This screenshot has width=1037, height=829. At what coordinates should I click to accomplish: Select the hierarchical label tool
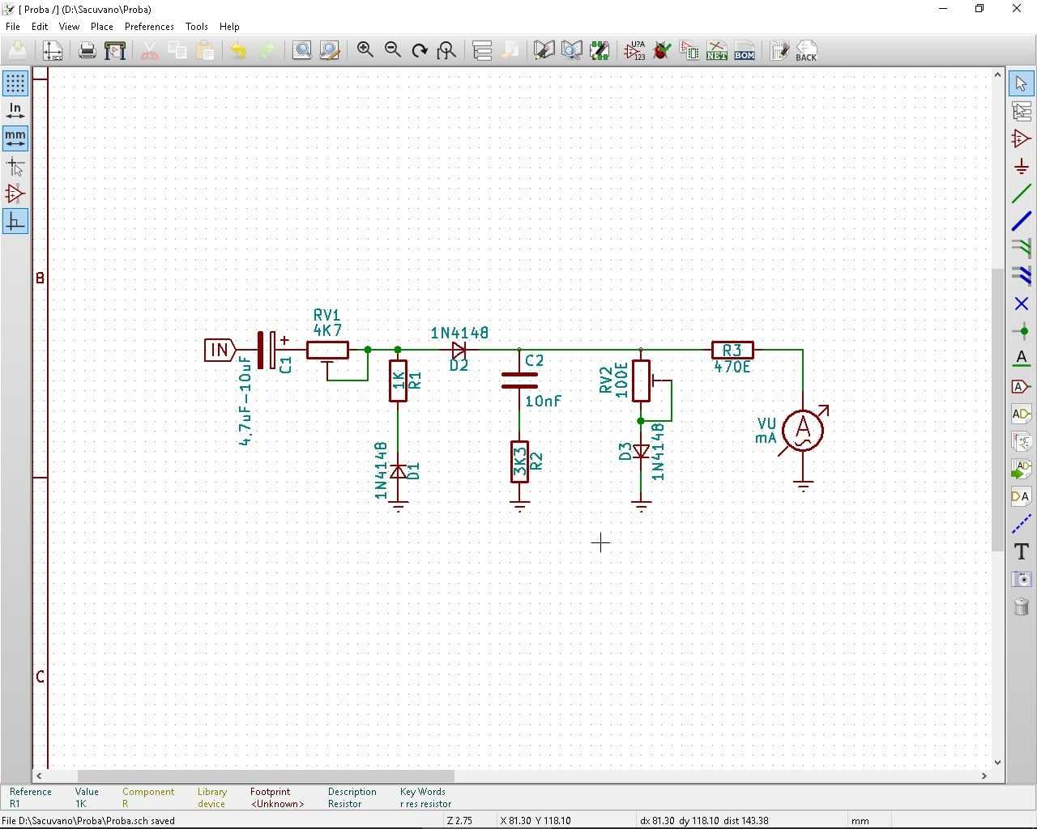(x=1022, y=414)
